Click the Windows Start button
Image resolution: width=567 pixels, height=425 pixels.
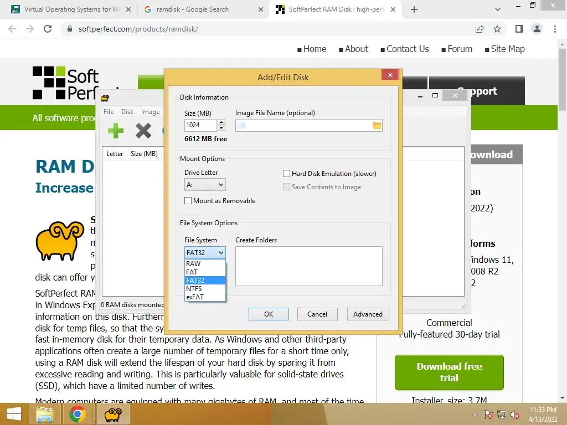pyautogui.click(x=14, y=414)
